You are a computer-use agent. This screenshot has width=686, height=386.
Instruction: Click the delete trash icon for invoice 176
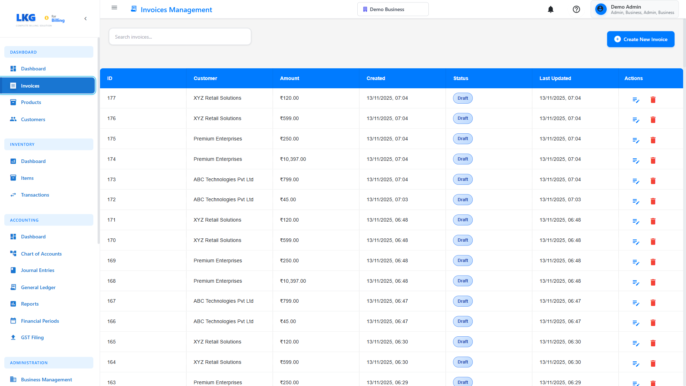[653, 120]
